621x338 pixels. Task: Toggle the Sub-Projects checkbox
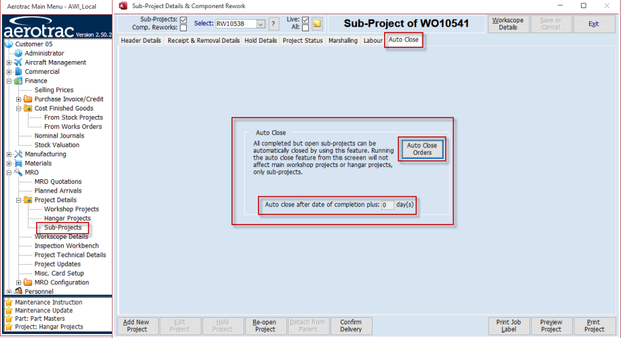pos(183,20)
